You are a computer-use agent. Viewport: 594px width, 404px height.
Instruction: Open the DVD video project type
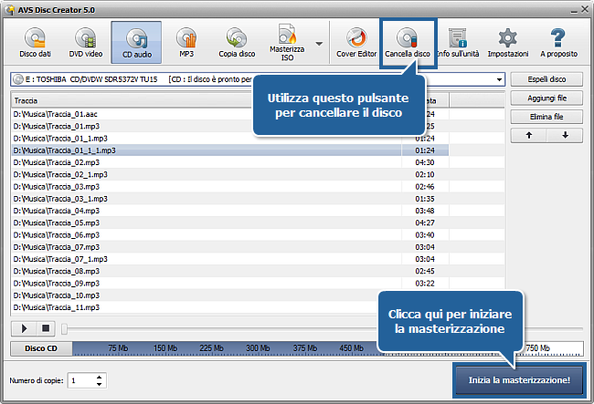coord(86,42)
